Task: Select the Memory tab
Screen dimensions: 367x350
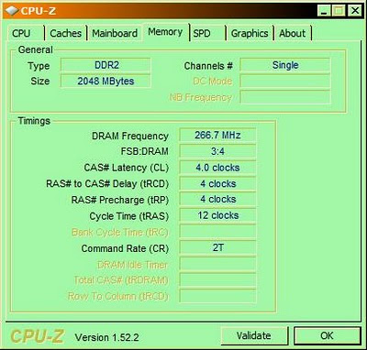Action: tap(165, 32)
